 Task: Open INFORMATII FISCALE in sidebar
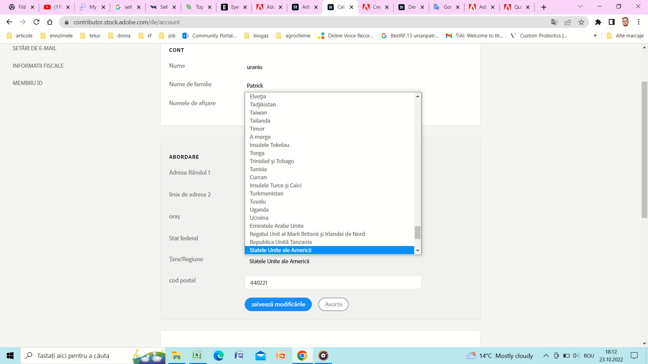[38, 66]
